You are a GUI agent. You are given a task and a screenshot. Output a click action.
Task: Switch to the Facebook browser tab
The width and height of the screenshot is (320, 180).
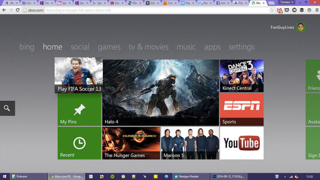222,3
